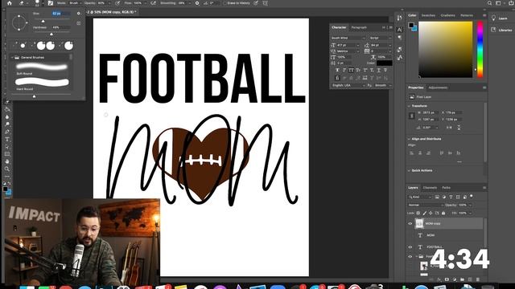Toggle pressure for opacity icon

pos(117,3)
